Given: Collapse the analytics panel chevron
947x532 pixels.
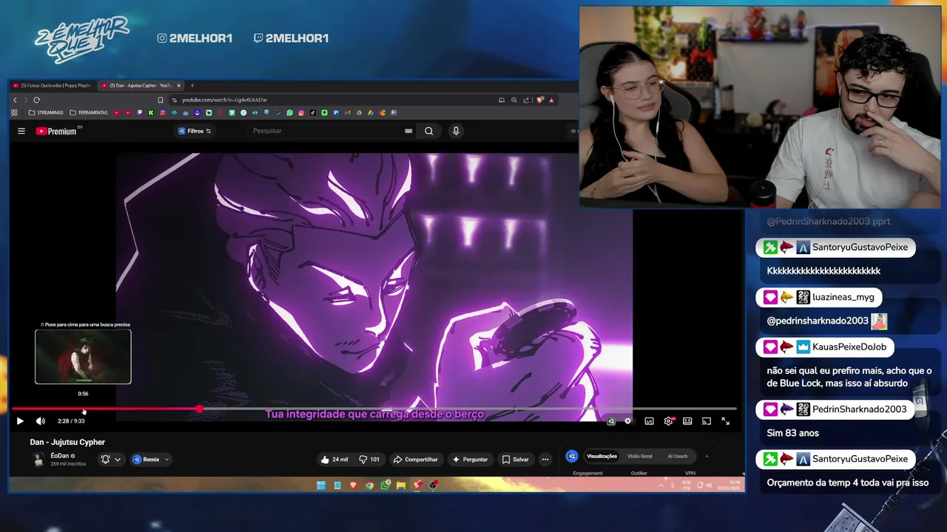Looking at the screenshot, I should pyautogui.click(x=707, y=456).
